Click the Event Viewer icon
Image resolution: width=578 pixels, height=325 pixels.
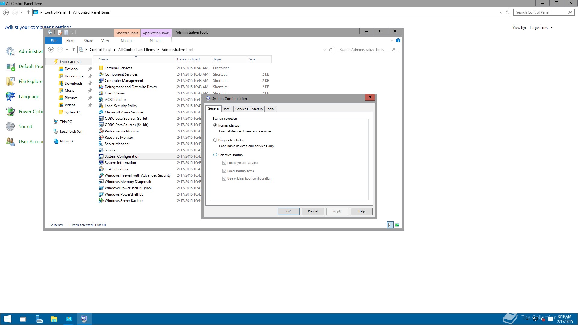[101, 93]
